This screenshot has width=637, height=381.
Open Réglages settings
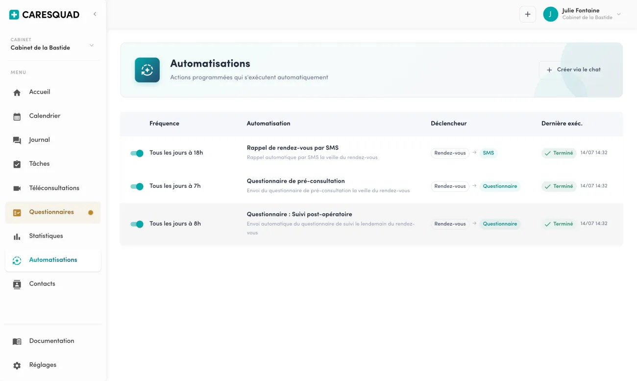coord(53,365)
